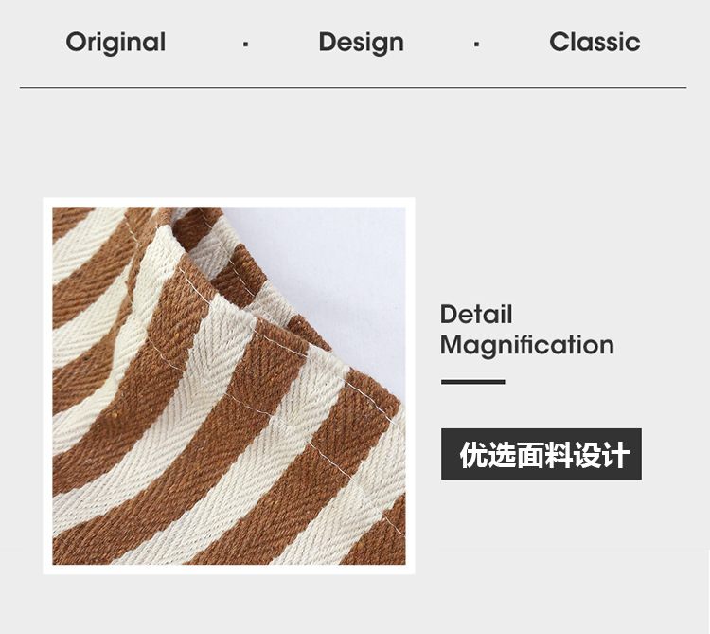This screenshot has height=634, width=710.
Task: Click the "Original" heading text
Action: tap(115, 43)
